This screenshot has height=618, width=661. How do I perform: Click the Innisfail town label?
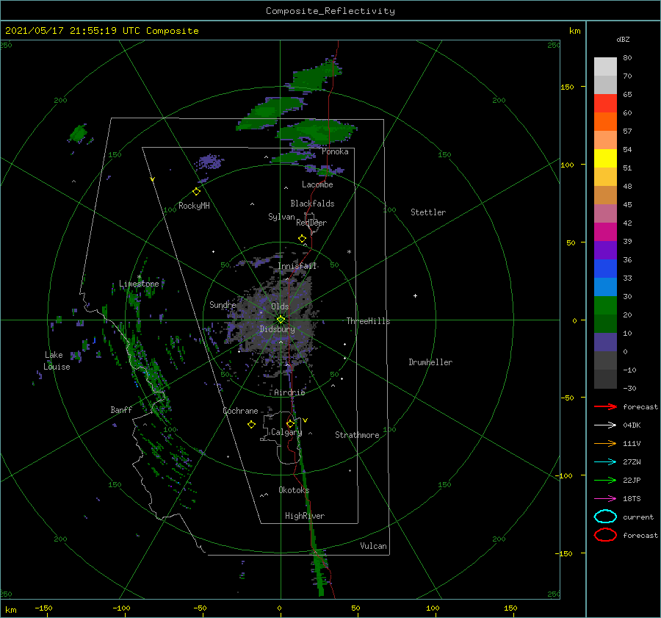[x=297, y=266]
